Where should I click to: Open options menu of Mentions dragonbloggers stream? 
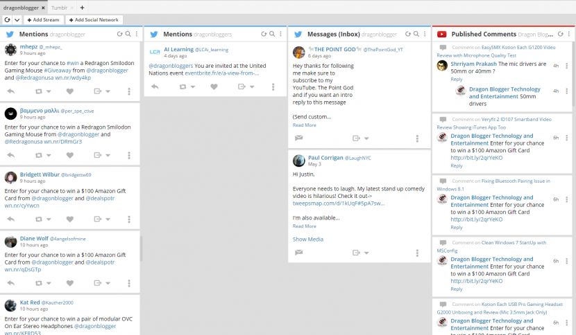tap(280, 34)
